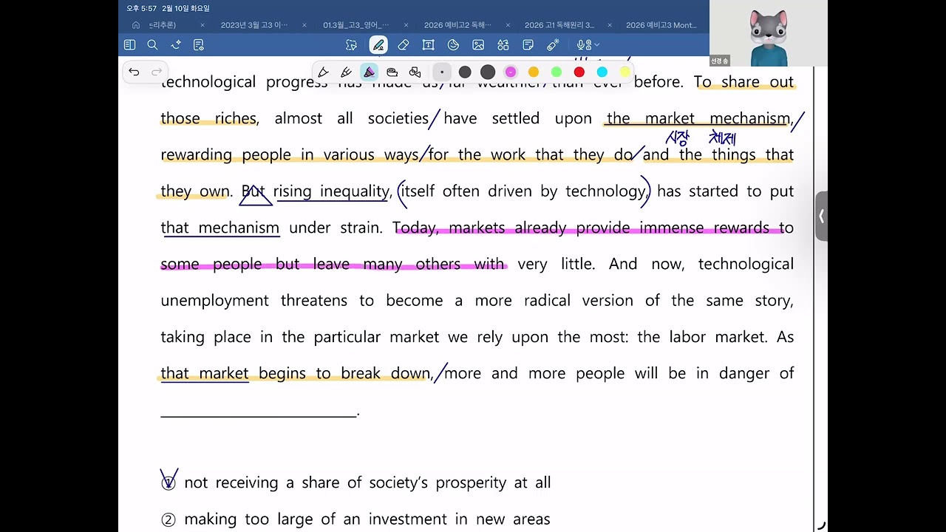The height and width of the screenshot is (532, 946).
Task: Pick the green pen color
Action: pyautogui.click(x=557, y=72)
